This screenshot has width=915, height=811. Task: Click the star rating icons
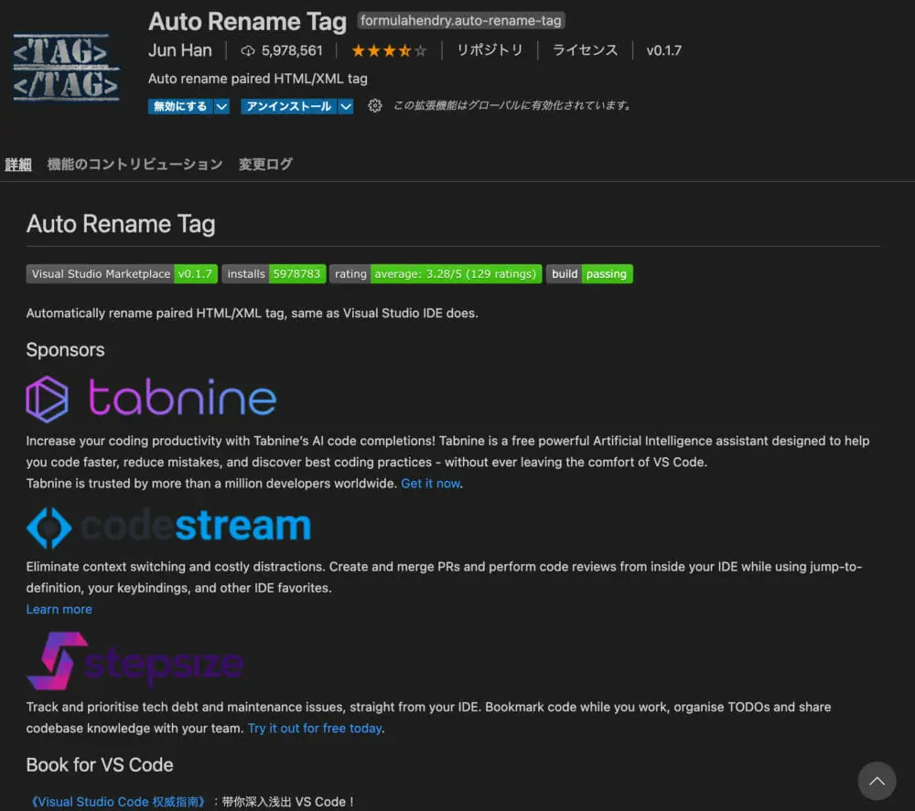389,50
